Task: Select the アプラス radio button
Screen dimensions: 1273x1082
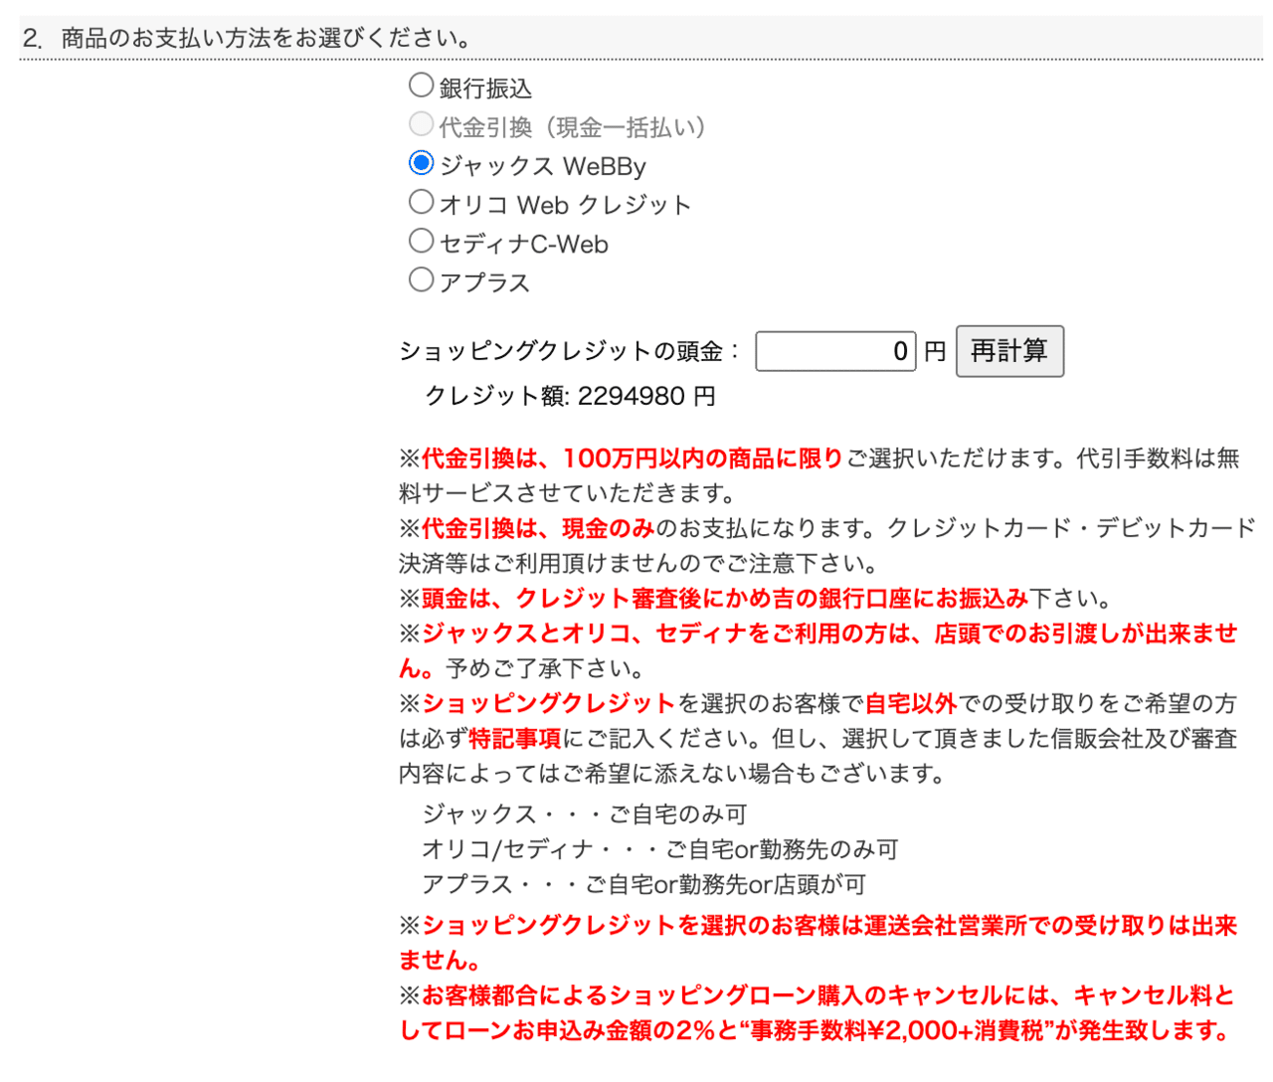Action: coord(421,279)
